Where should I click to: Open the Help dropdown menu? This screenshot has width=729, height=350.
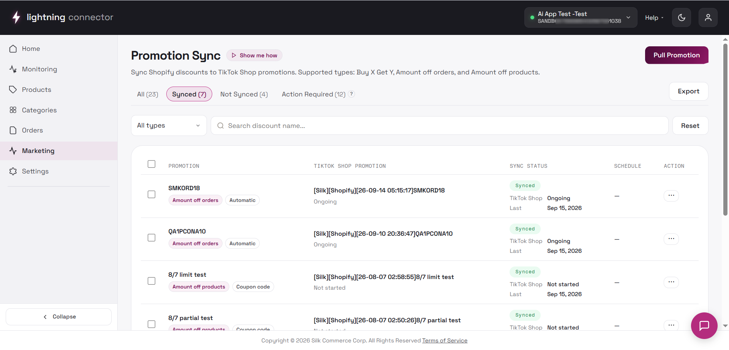[654, 17]
